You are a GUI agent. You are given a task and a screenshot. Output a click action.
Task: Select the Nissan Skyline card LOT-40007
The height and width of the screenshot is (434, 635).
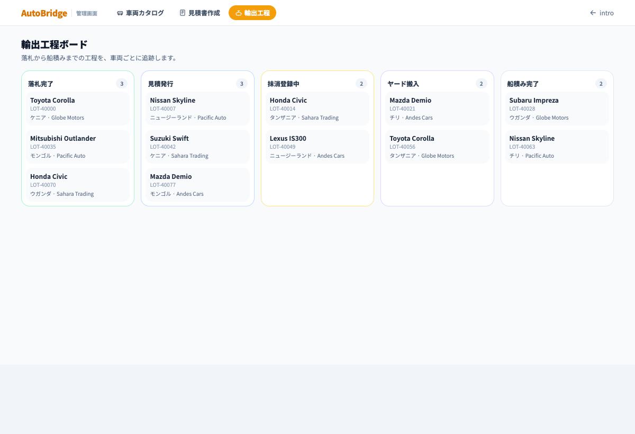pyautogui.click(x=197, y=108)
